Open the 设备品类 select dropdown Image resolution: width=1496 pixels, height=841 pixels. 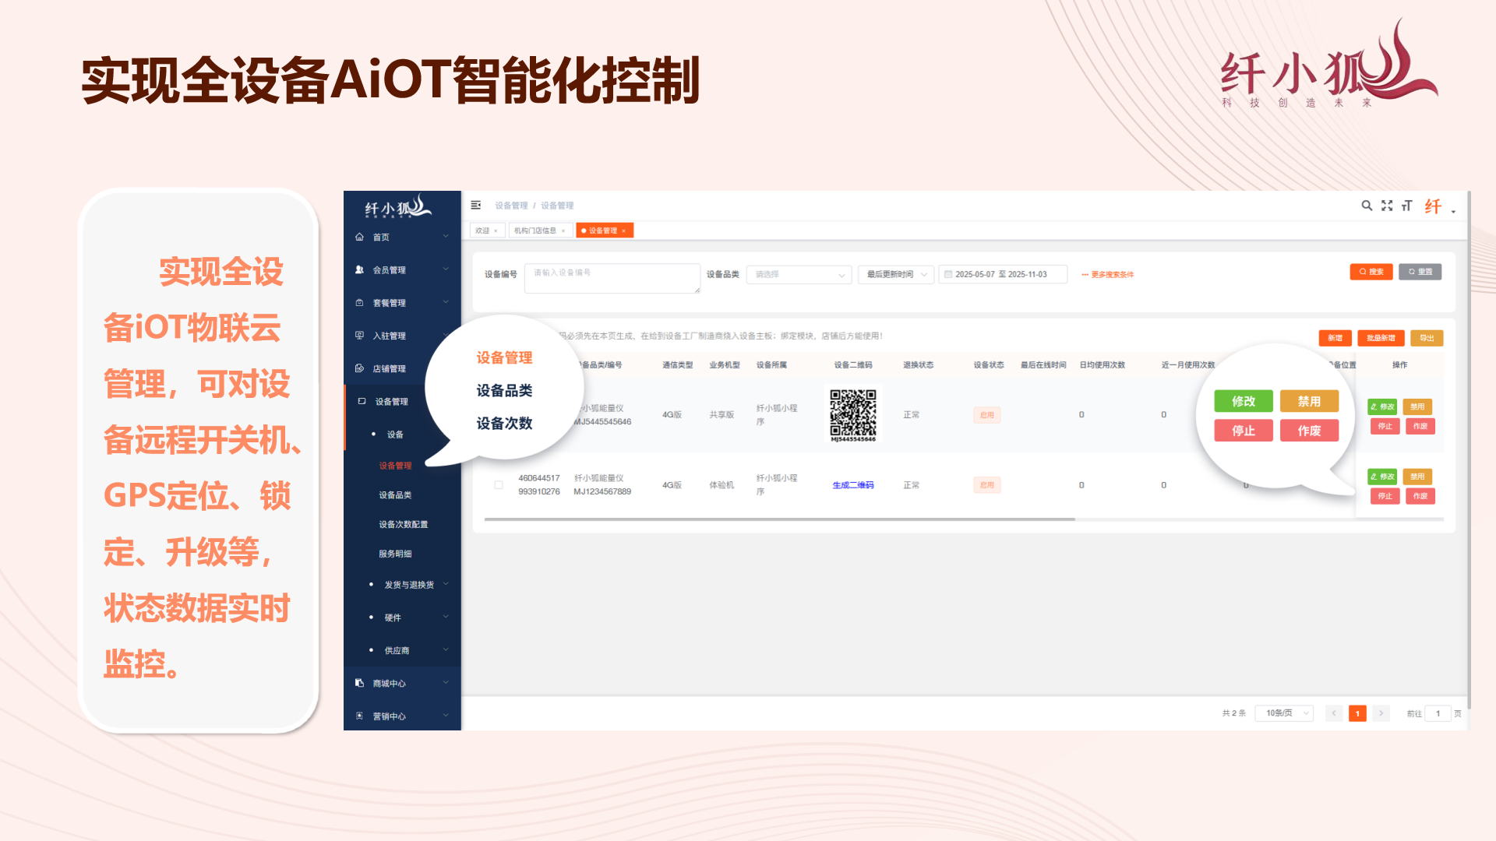[x=799, y=274]
